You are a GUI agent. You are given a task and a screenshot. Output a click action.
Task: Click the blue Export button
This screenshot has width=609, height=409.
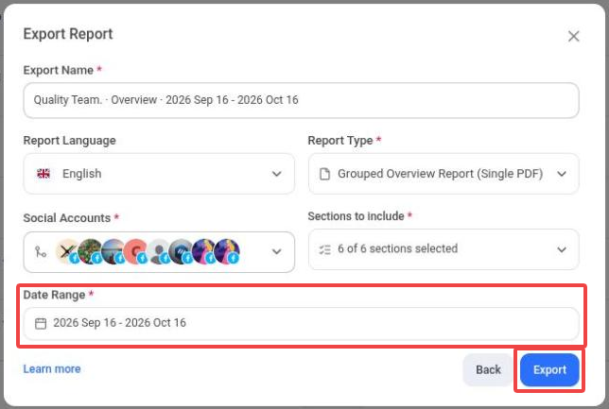(x=549, y=370)
